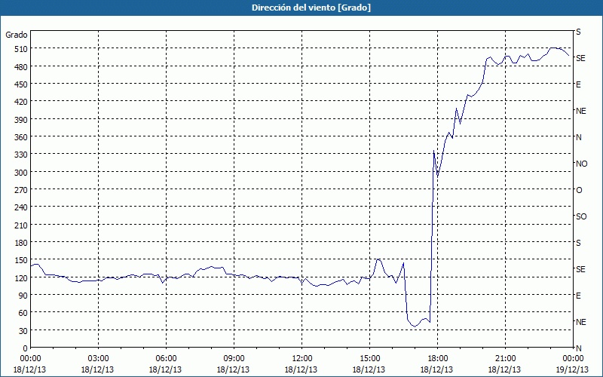Select the 210 y-axis tick label

click(x=21, y=225)
